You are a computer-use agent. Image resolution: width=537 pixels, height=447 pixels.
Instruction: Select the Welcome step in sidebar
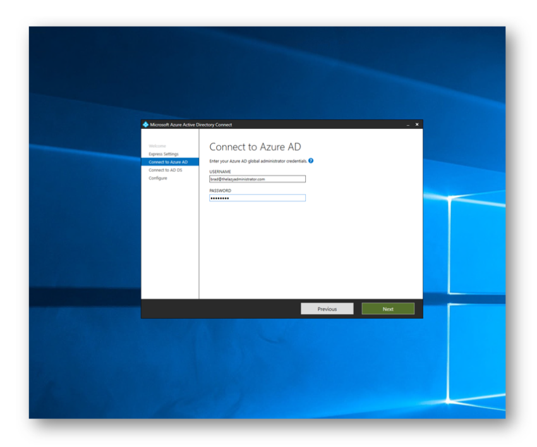tap(157, 146)
